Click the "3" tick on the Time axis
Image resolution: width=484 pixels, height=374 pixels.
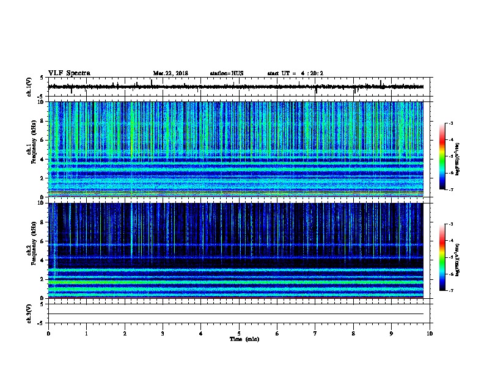(x=163, y=334)
